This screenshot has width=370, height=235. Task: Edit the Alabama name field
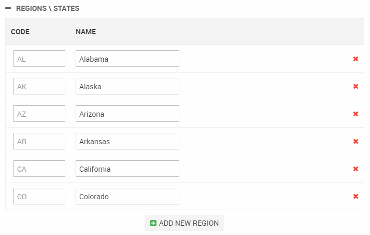pos(127,59)
